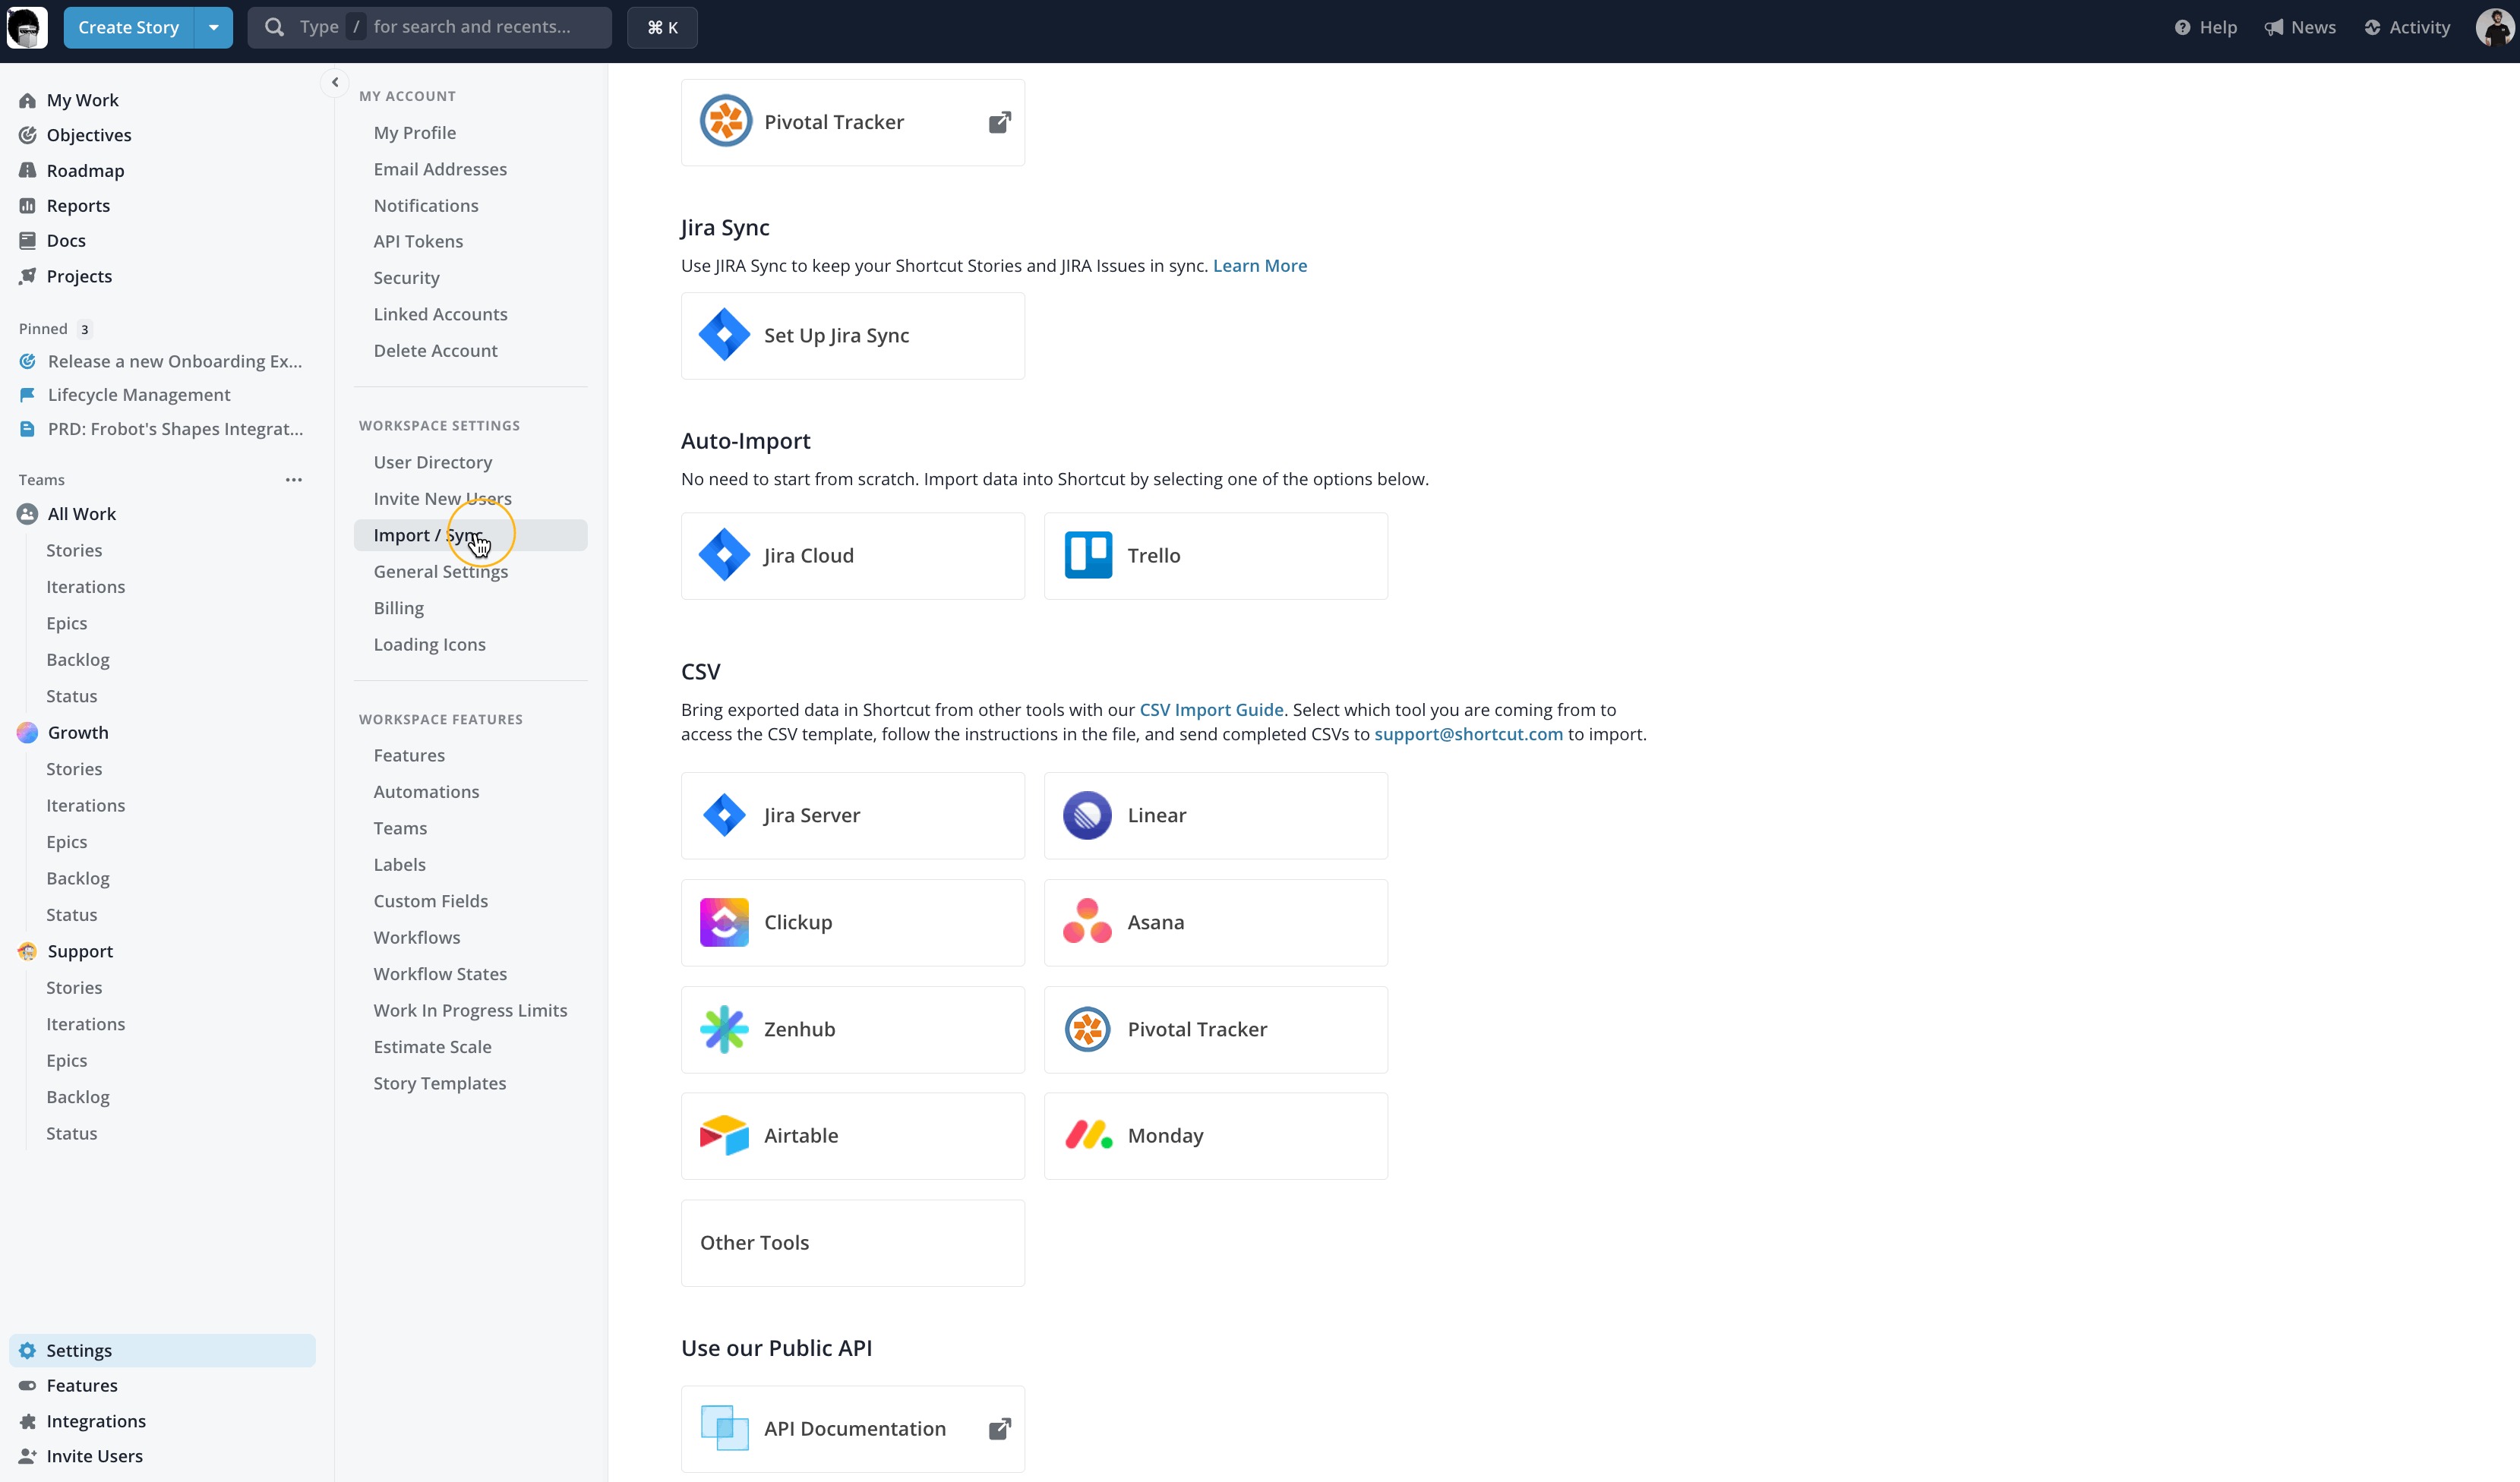
Task: Select Monday CSV import
Action: click(1216, 1137)
